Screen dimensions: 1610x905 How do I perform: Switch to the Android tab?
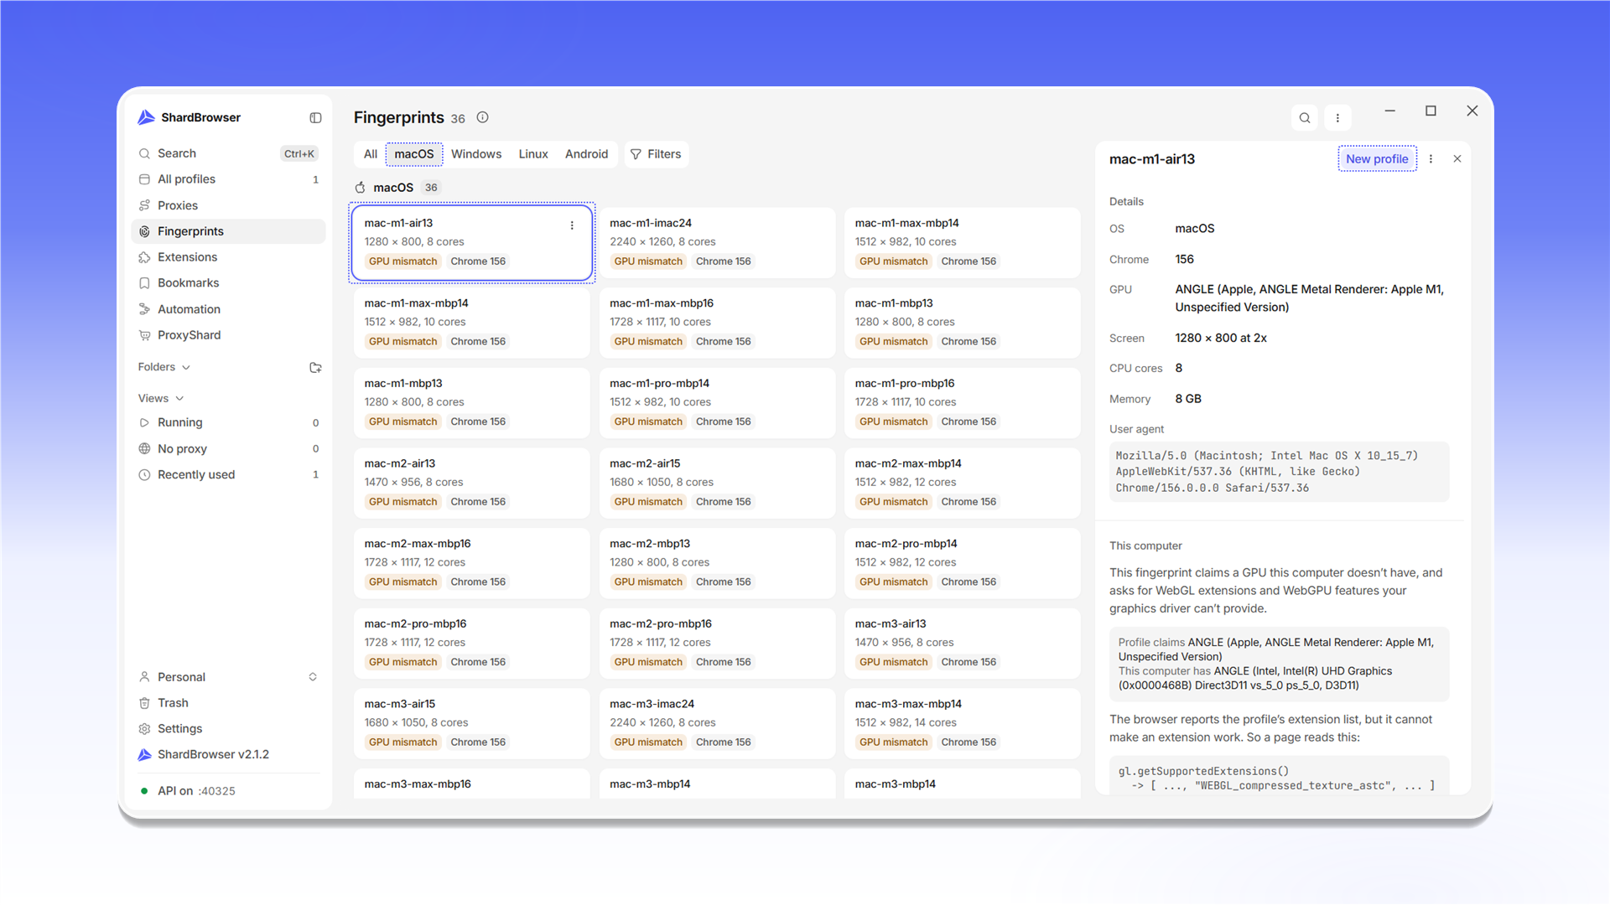pyautogui.click(x=586, y=154)
